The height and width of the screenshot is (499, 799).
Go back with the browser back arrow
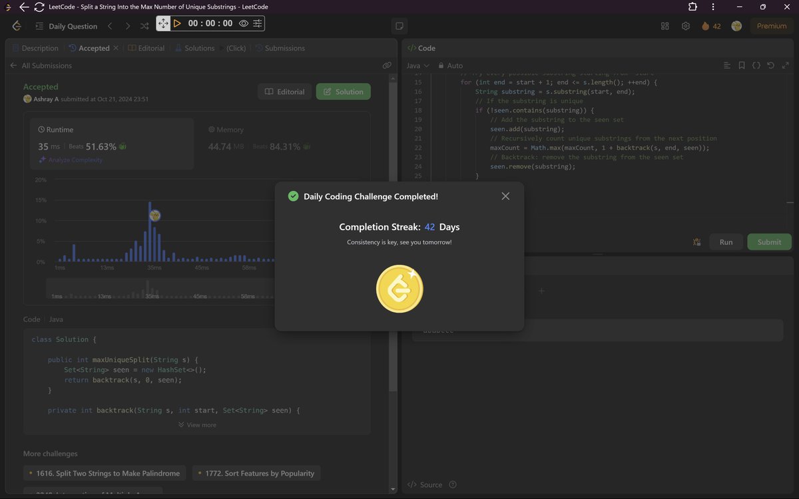(24, 7)
